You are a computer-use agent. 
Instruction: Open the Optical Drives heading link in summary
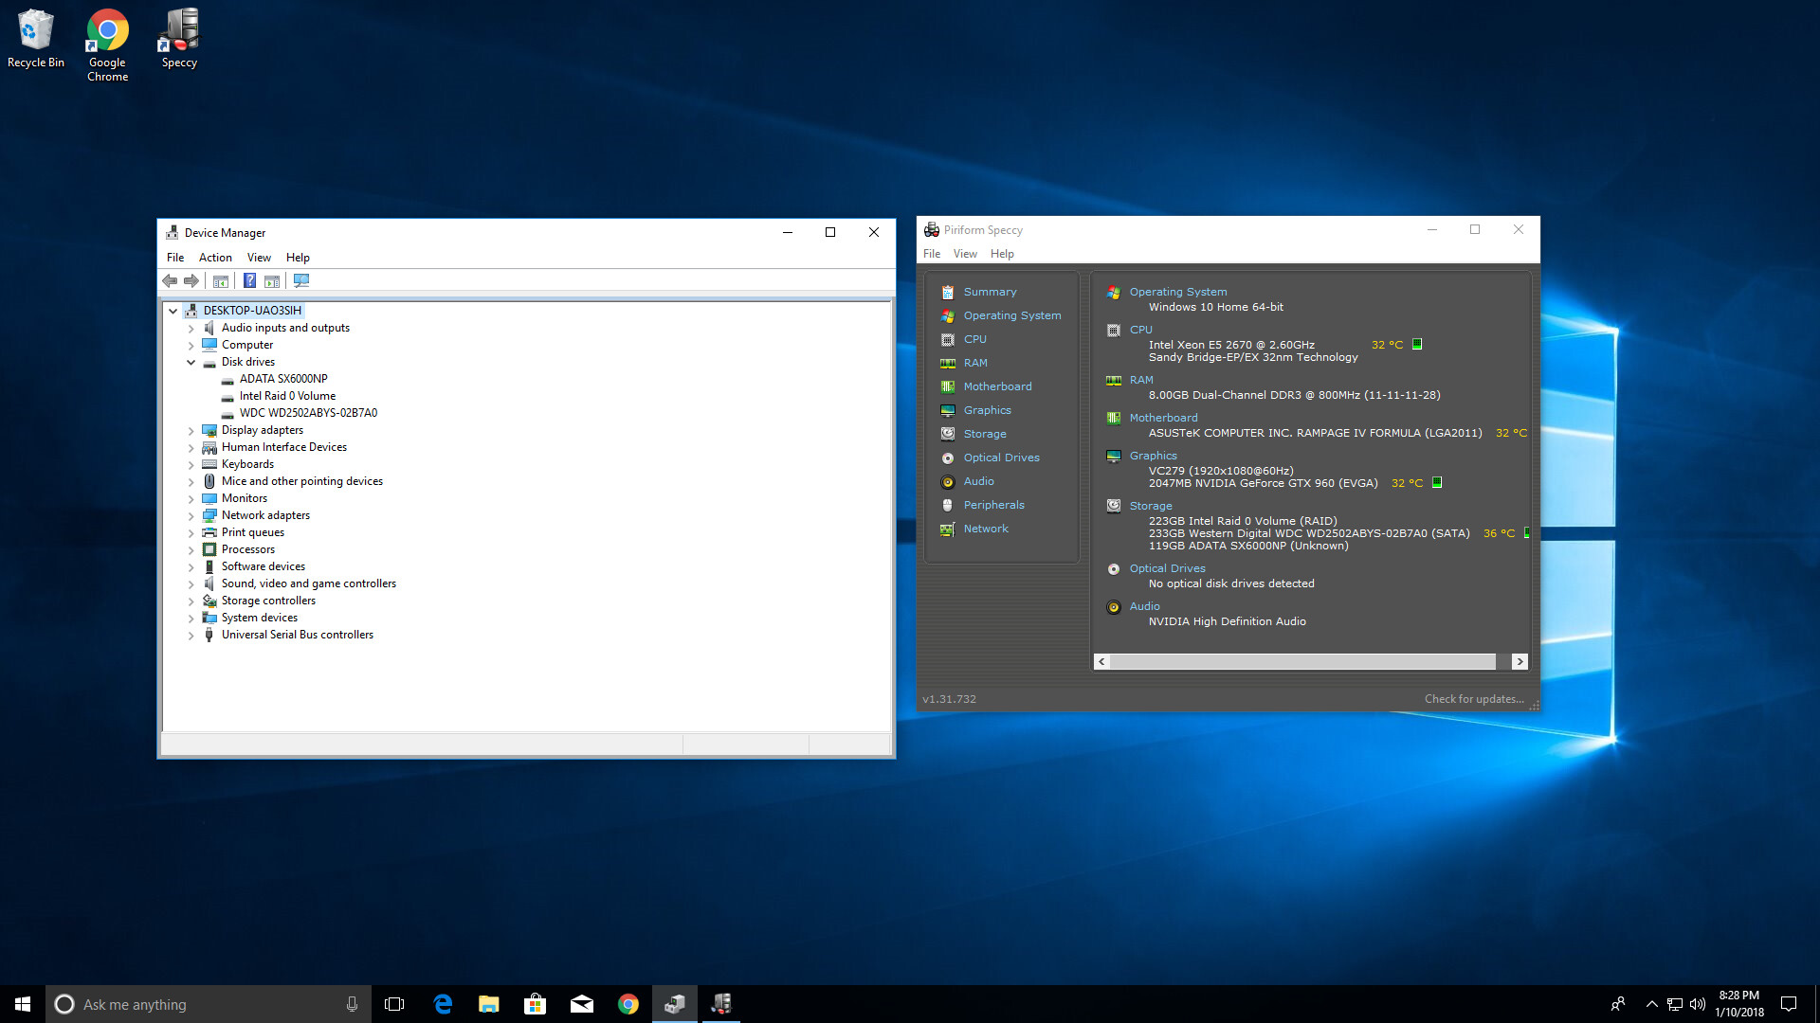coord(1167,568)
